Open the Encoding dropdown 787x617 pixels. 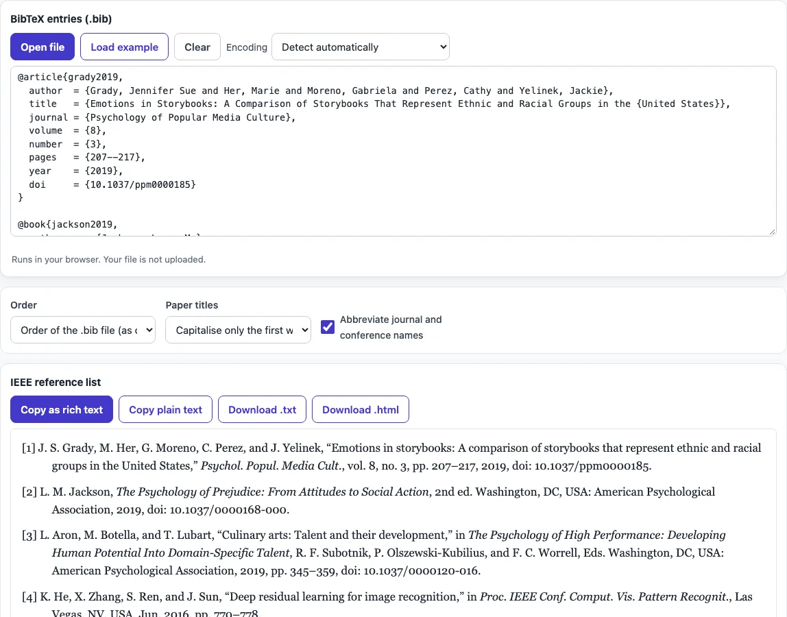(361, 47)
